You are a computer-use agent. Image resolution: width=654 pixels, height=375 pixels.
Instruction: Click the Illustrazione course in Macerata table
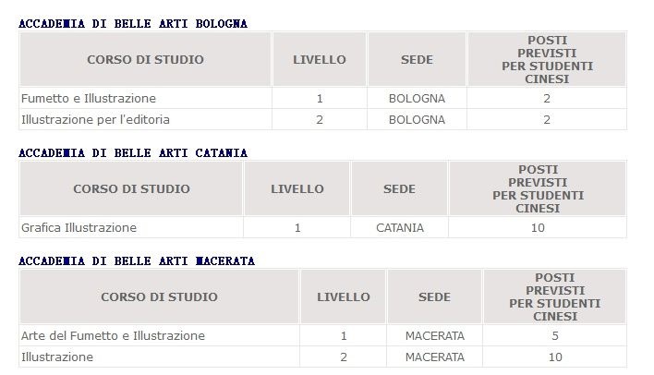(x=57, y=357)
